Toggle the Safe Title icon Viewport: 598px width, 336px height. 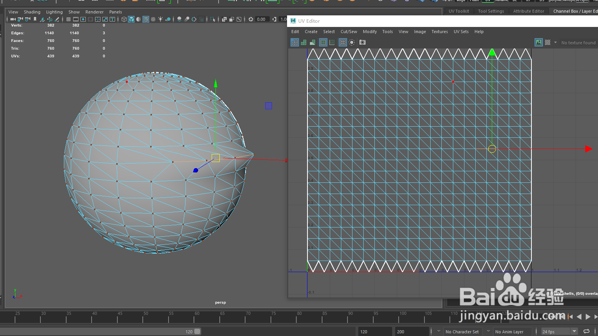point(112,19)
